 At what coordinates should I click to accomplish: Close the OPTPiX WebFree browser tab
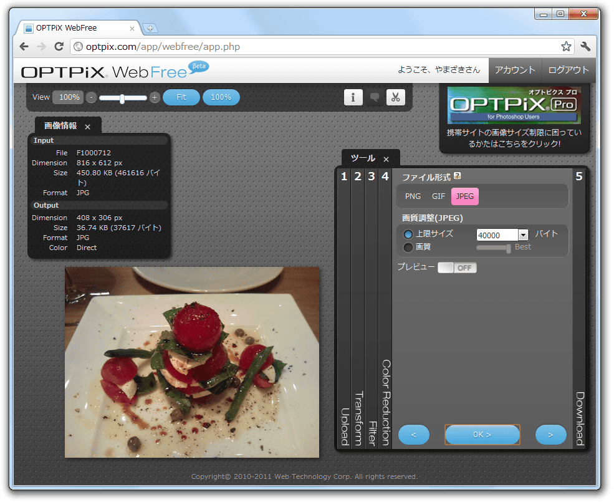132,29
